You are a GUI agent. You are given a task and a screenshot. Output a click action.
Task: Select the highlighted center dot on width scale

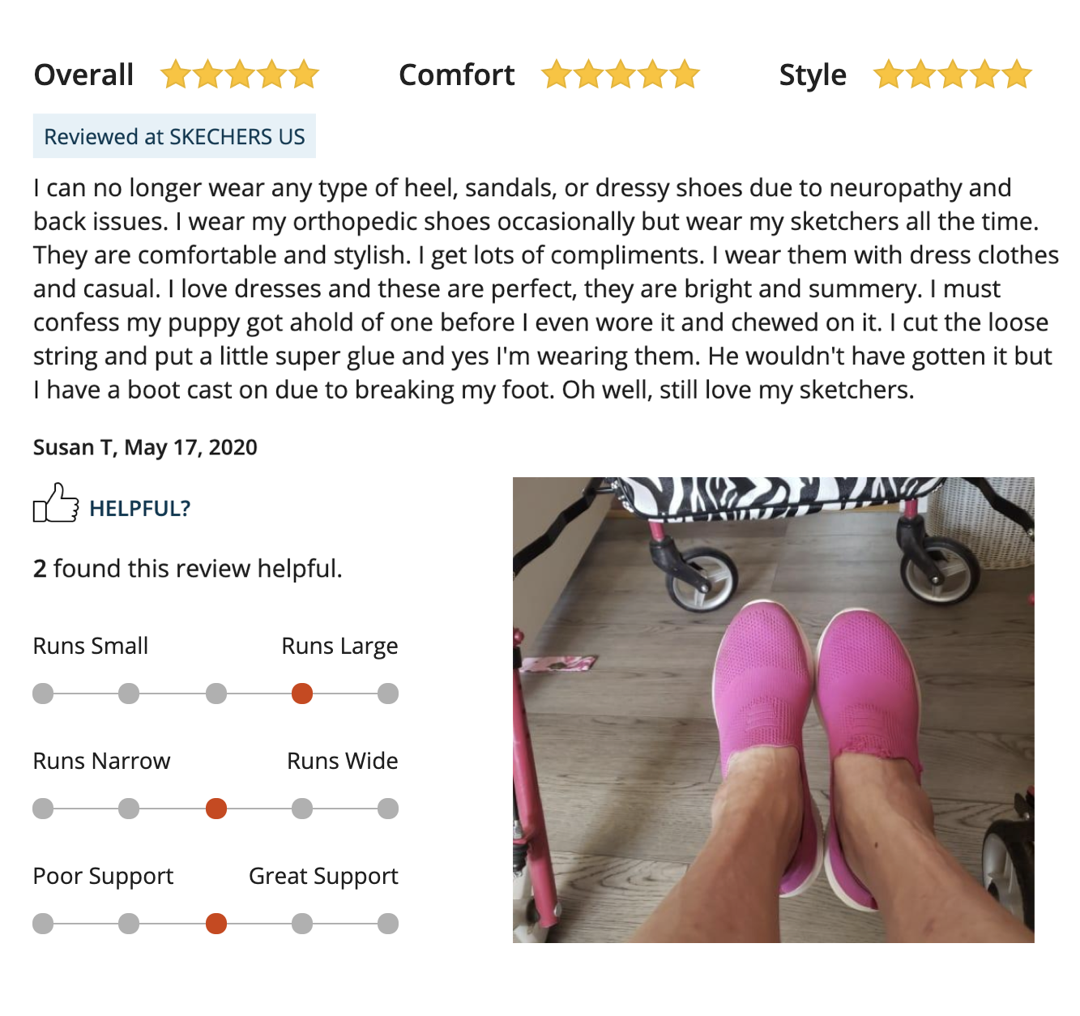pyautogui.click(x=216, y=809)
